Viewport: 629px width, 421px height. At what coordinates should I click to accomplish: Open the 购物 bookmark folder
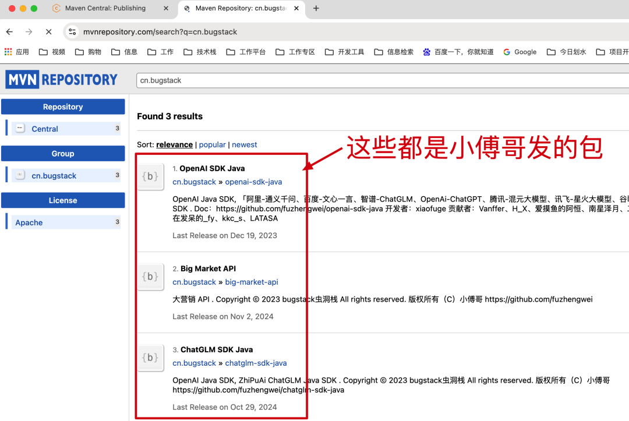(89, 52)
